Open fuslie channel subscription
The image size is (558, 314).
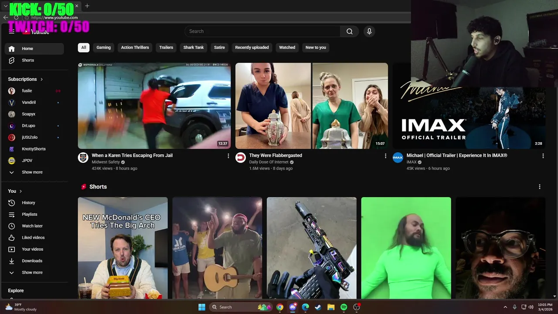[34, 91]
